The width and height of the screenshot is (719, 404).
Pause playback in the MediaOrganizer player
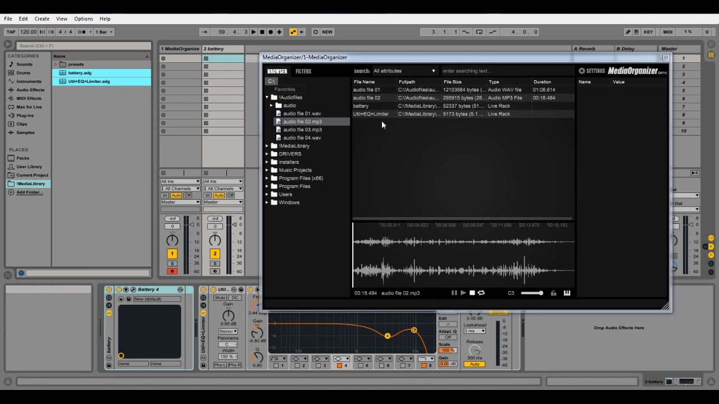click(454, 293)
